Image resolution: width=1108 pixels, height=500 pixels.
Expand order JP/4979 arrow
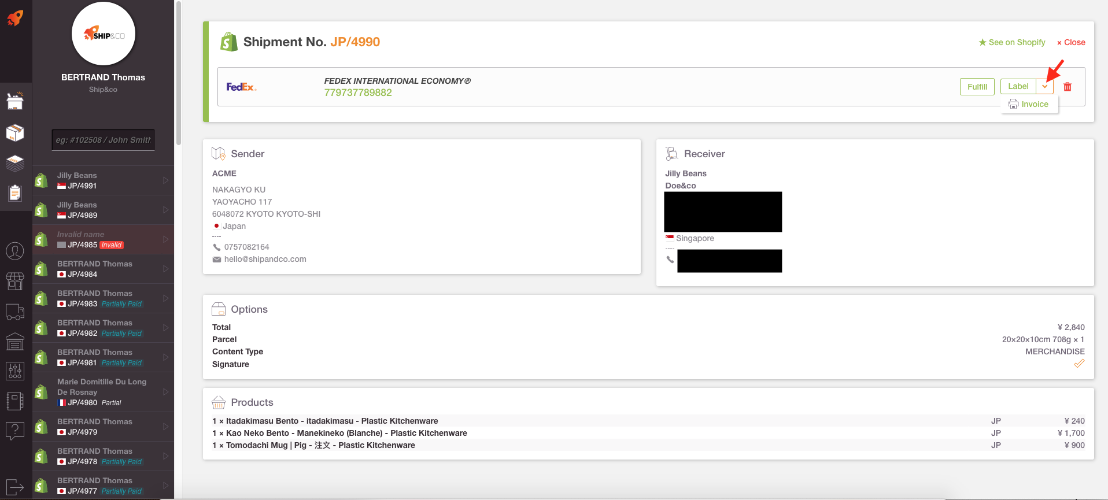click(x=165, y=427)
